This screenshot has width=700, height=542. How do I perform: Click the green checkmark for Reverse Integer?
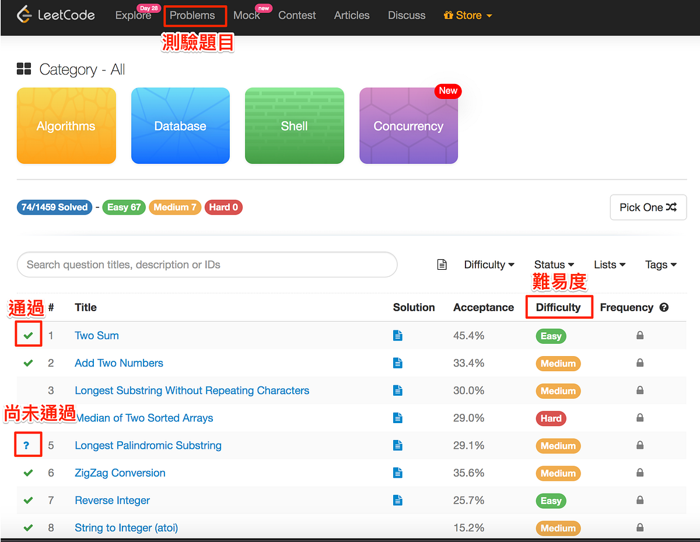coord(28,500)
